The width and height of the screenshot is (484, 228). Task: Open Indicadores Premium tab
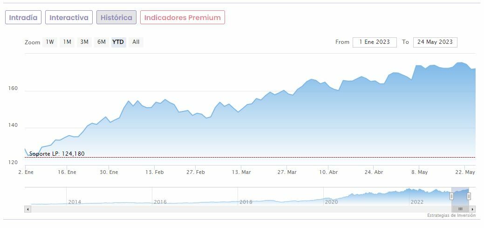[183, 18]
